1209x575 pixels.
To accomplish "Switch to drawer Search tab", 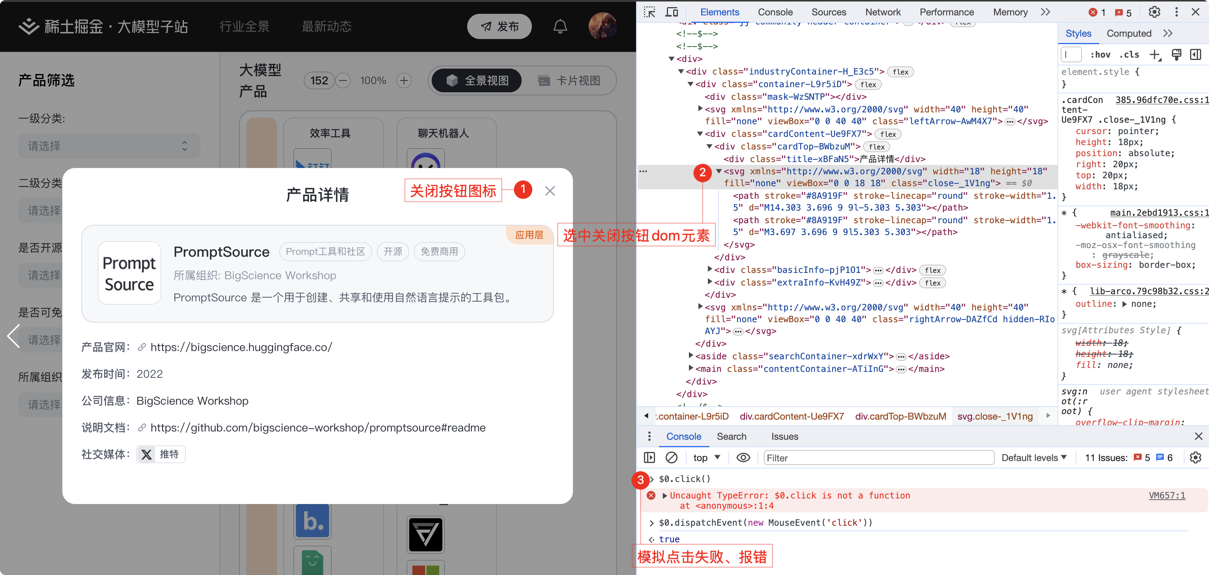I will pyautogui.click(x=731, y=436).
